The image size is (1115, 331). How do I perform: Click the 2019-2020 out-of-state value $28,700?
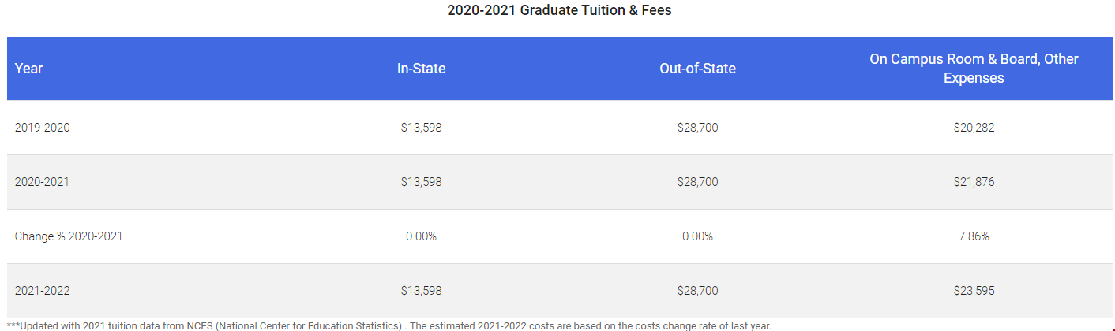(x=697, y=127)
